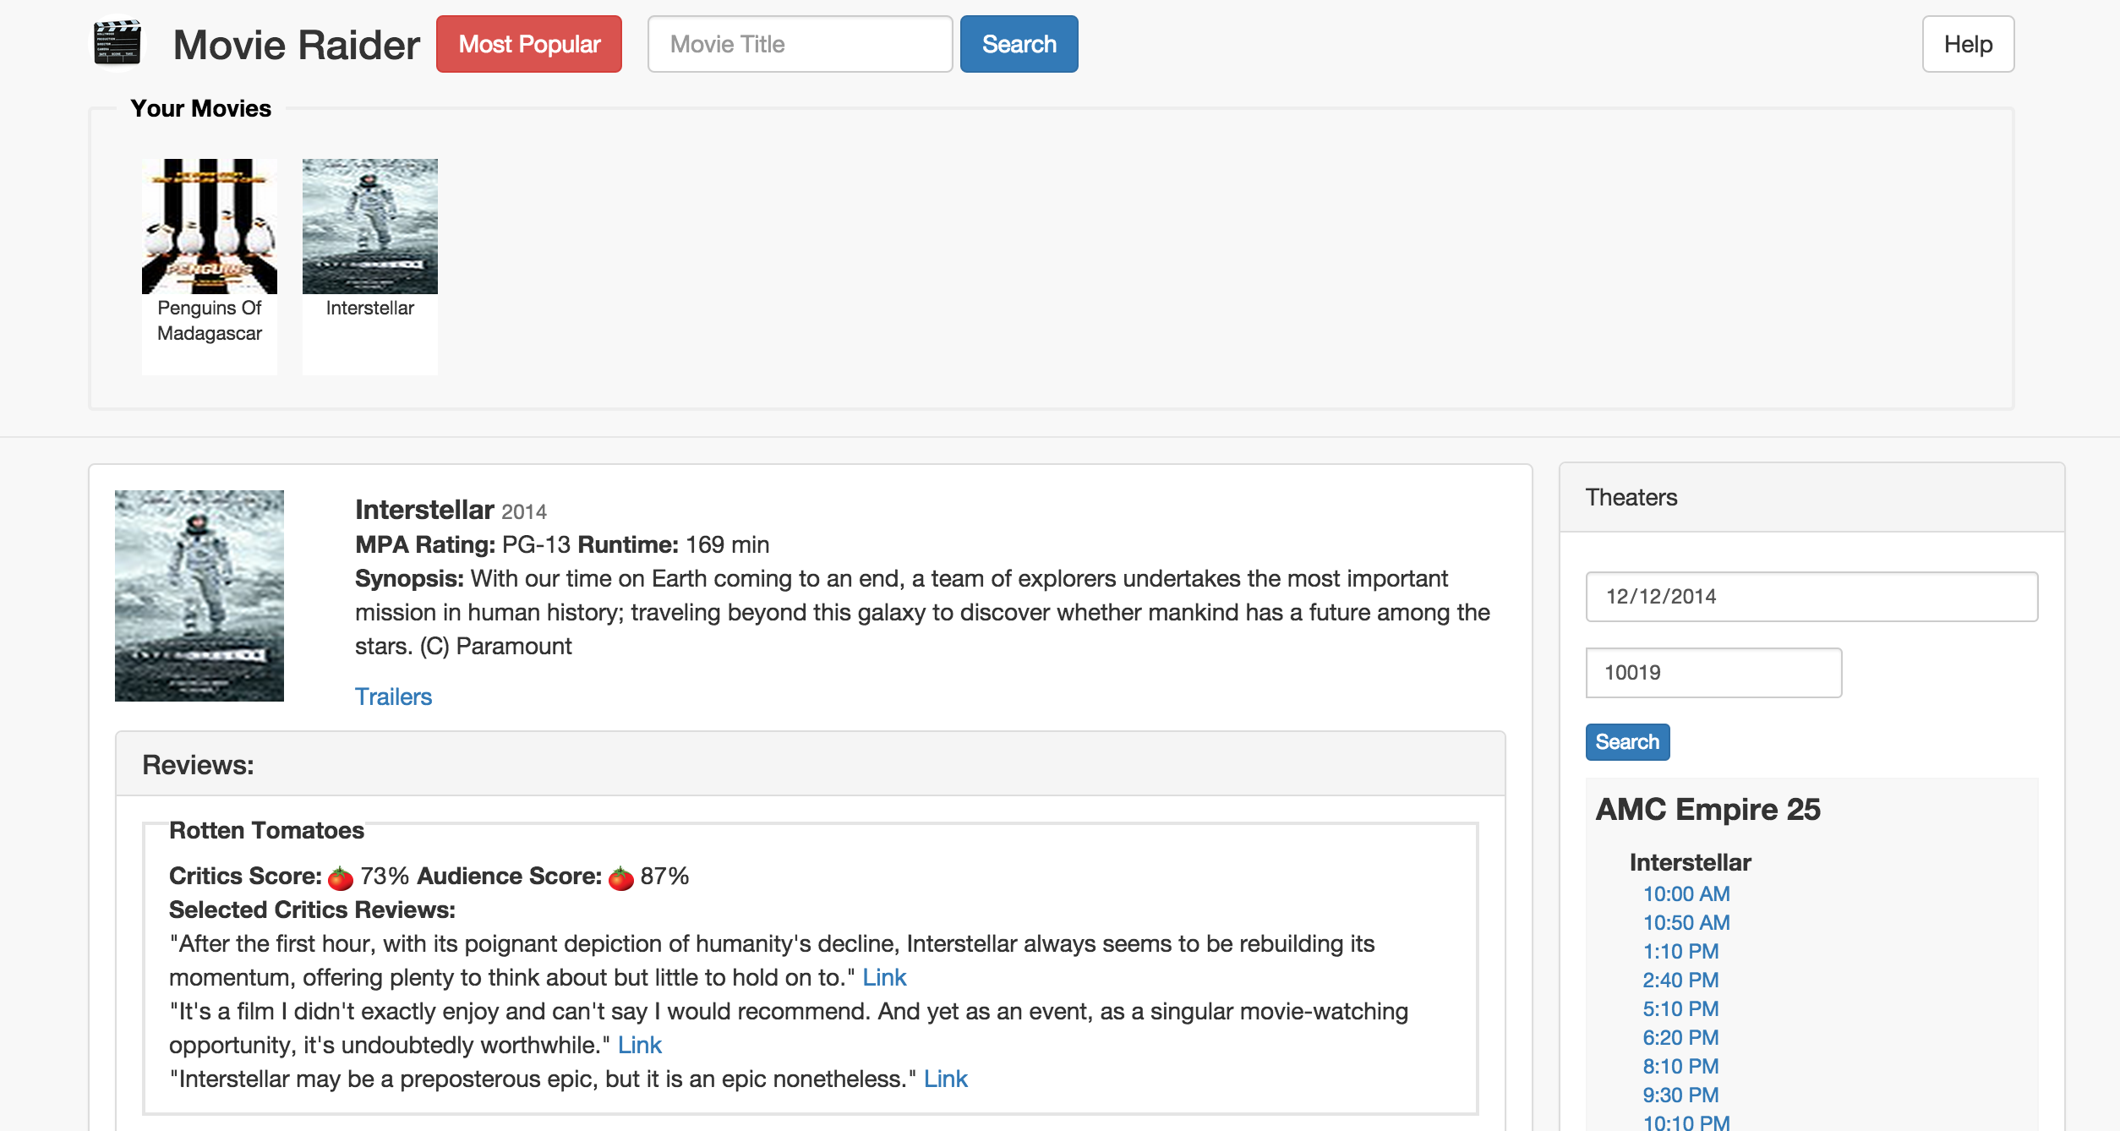Click the Audience Score tomato icon
2120x1131 pixels.
(621, 878)
